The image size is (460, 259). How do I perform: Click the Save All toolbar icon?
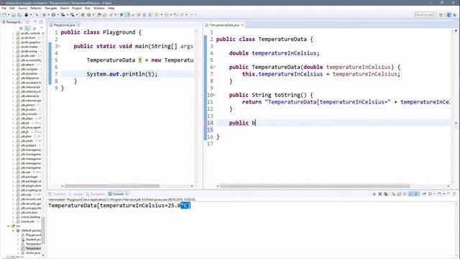[19, 14]
